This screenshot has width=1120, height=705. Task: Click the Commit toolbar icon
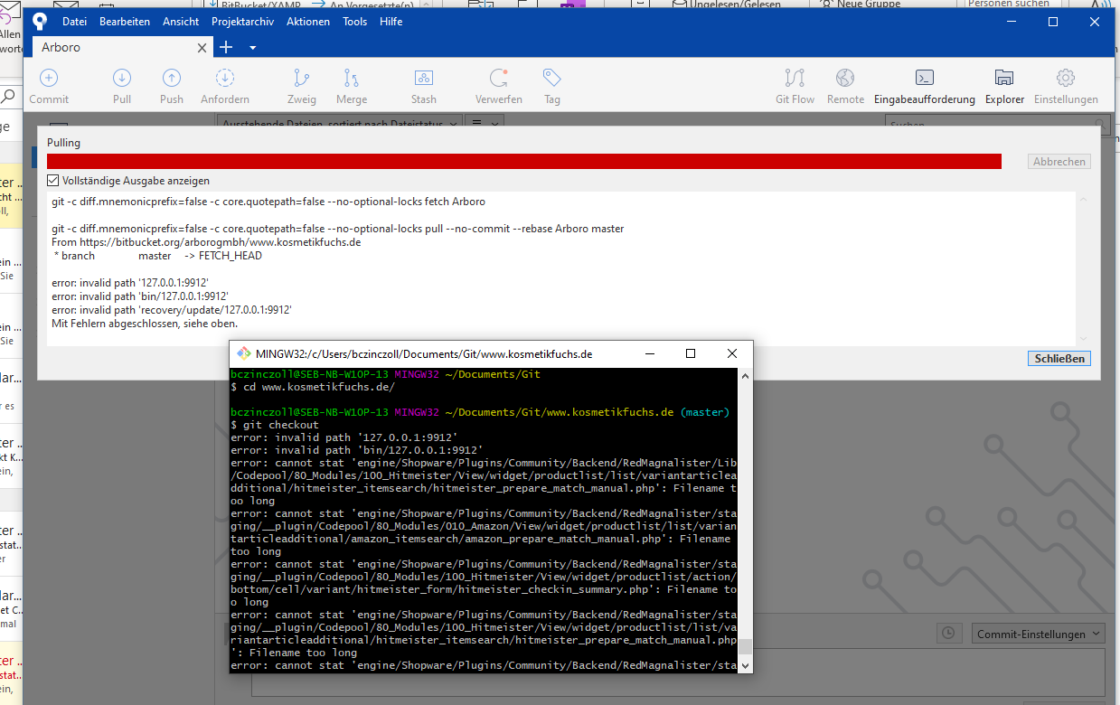[49, 79]
